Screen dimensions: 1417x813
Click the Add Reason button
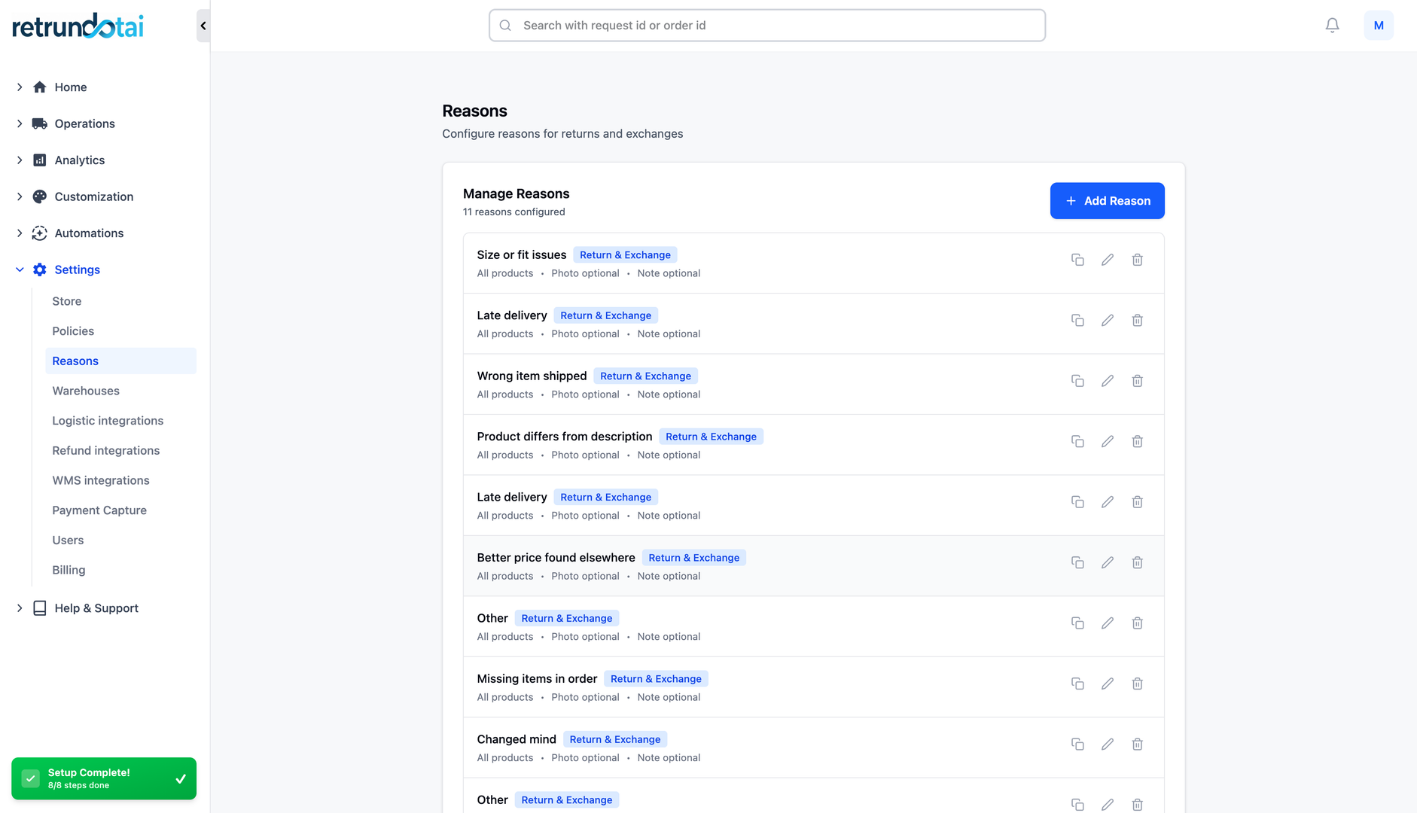tap(1107, 201)
